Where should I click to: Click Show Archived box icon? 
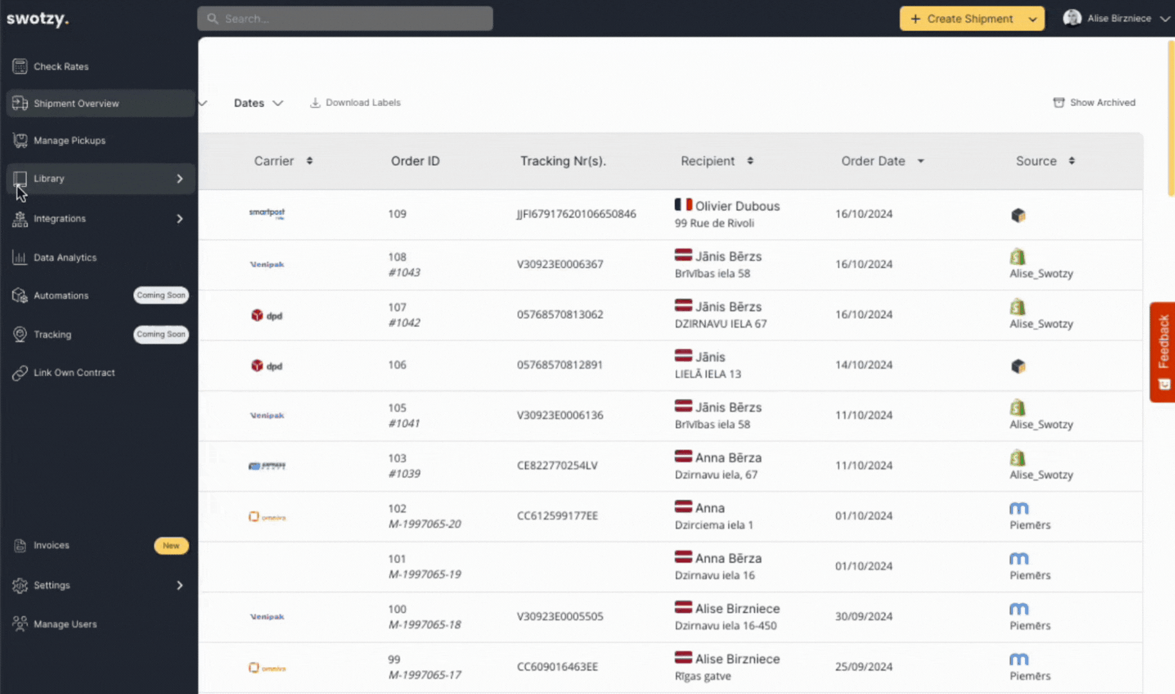click(x=1059, y=102)
